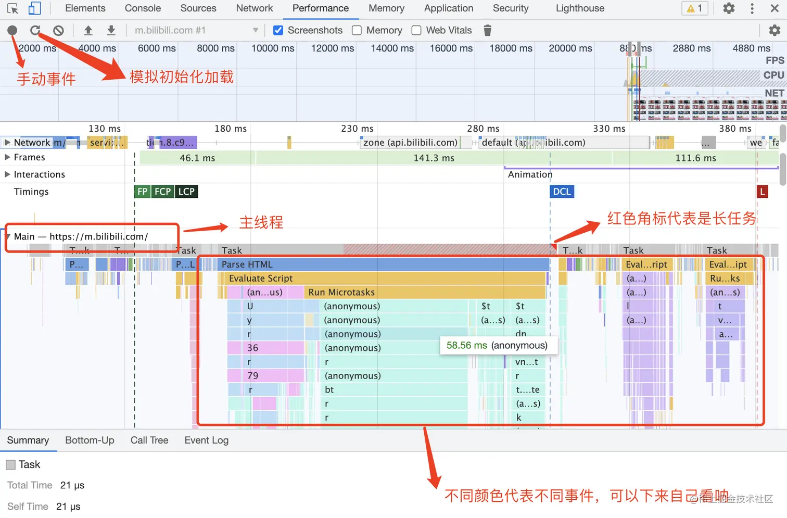Viewport: 787px width, 518px height.
Task: Open DevTools settings gear in the tab bar
Action: 729,8
